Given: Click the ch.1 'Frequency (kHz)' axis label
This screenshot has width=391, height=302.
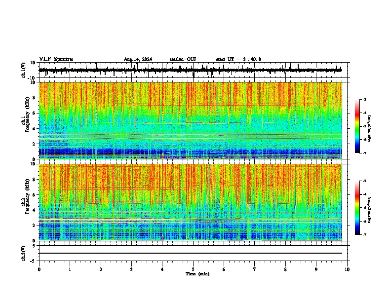Looking at the screenshot, I should coord(27,114).
